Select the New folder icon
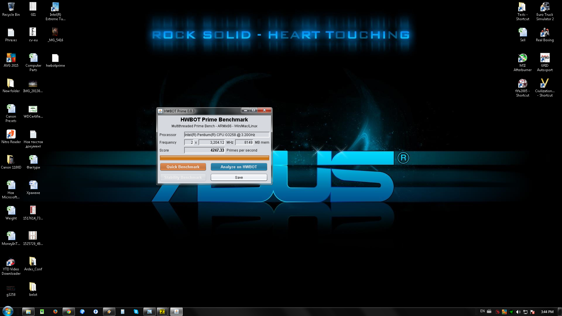 point(11,86)
